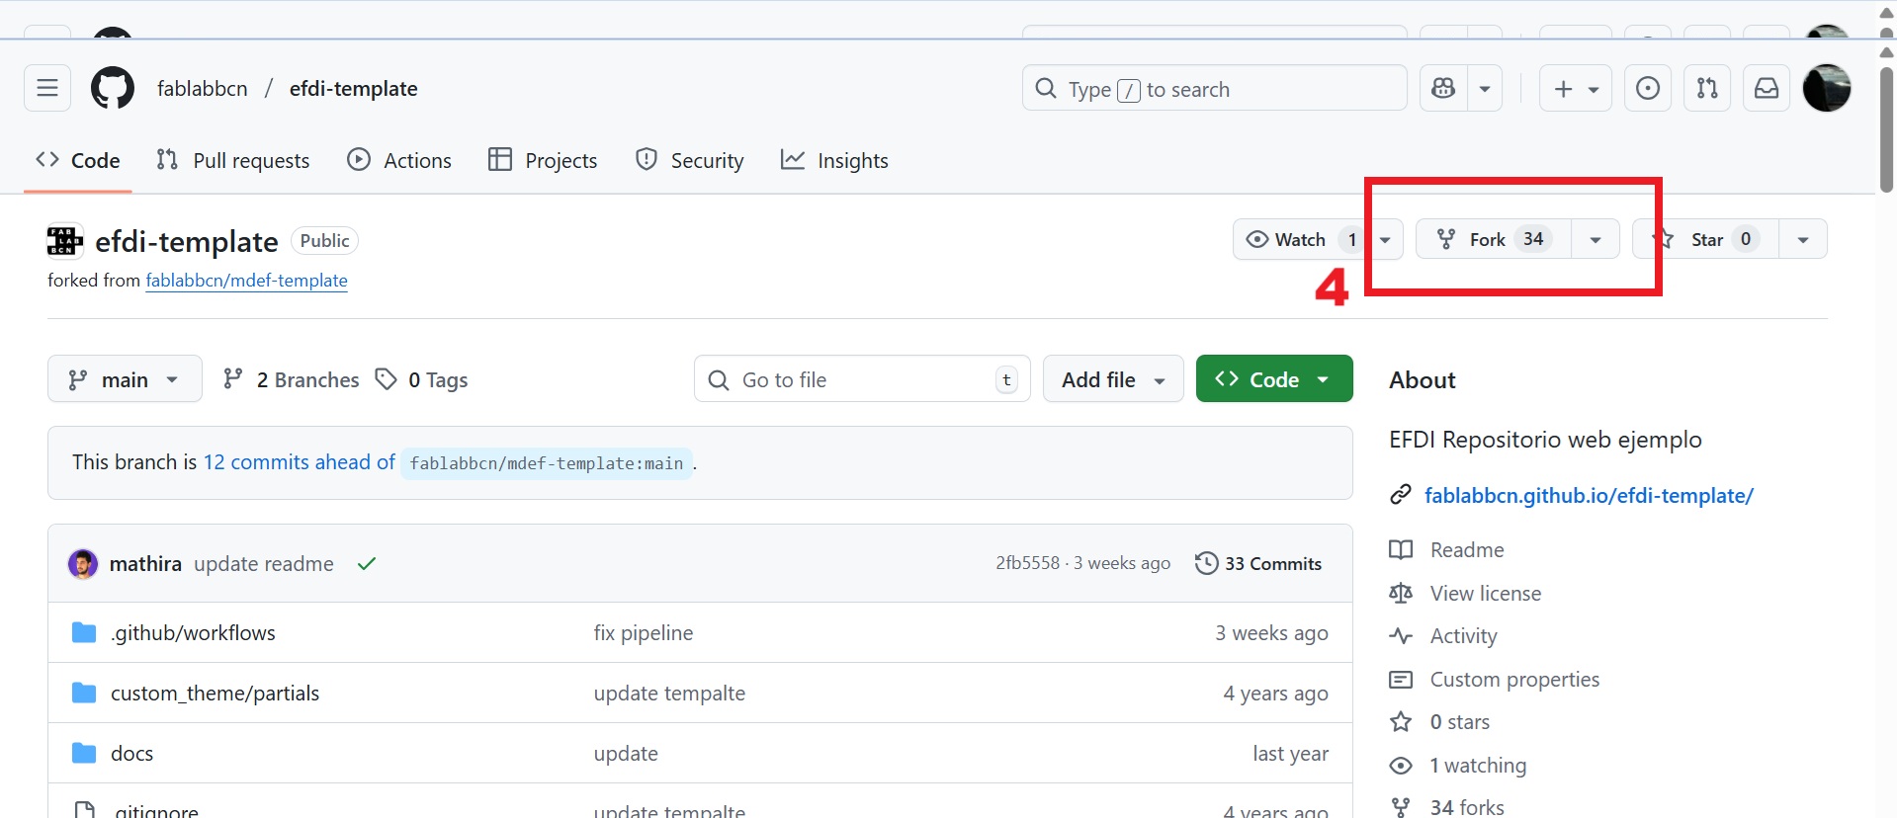Open the user profile avatar menu
Image resolution: width=1897 pixels, height=818 pixels.
1826,89
